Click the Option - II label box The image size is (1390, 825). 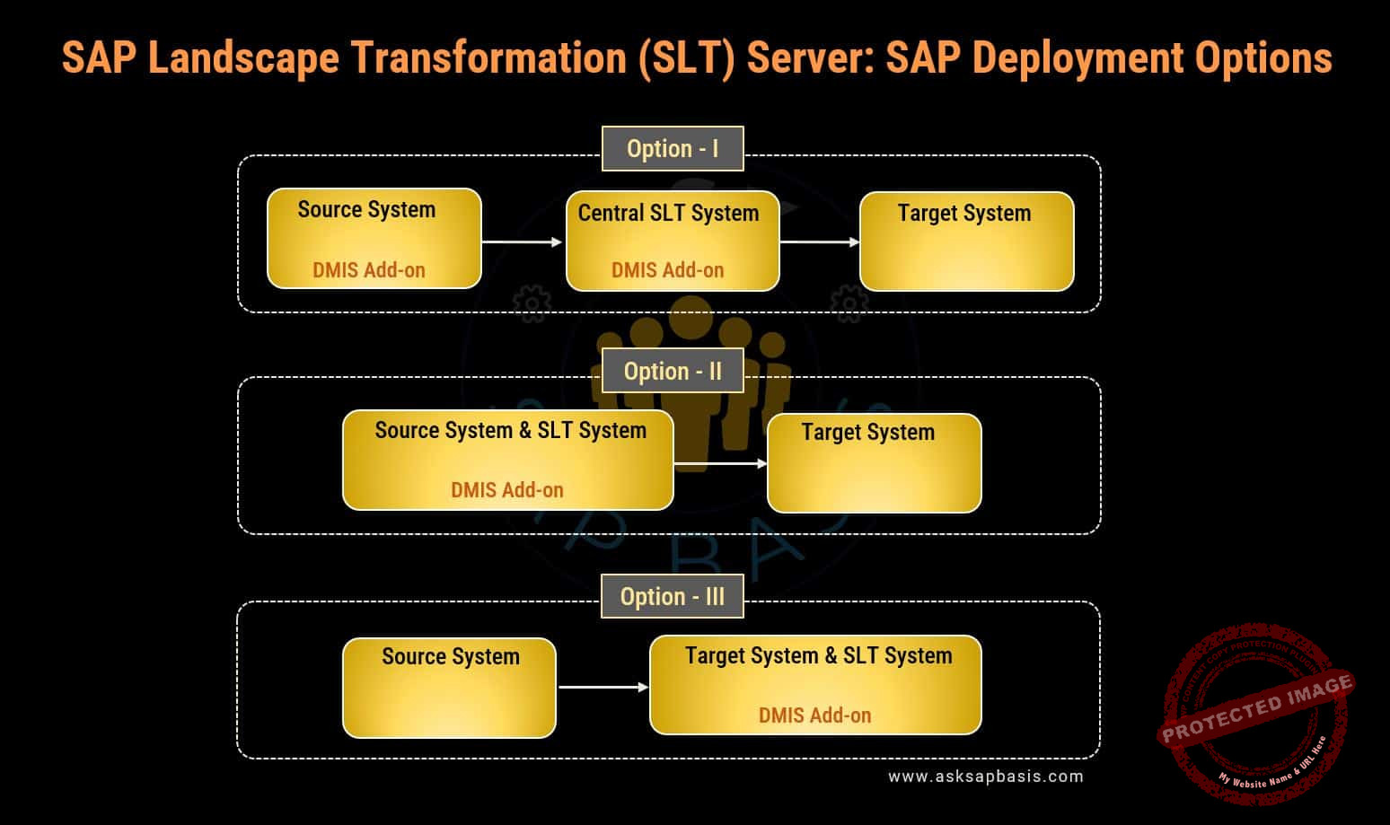pos(673,371)
